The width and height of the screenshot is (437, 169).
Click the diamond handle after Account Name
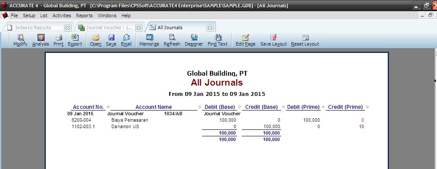coord(199,107)
